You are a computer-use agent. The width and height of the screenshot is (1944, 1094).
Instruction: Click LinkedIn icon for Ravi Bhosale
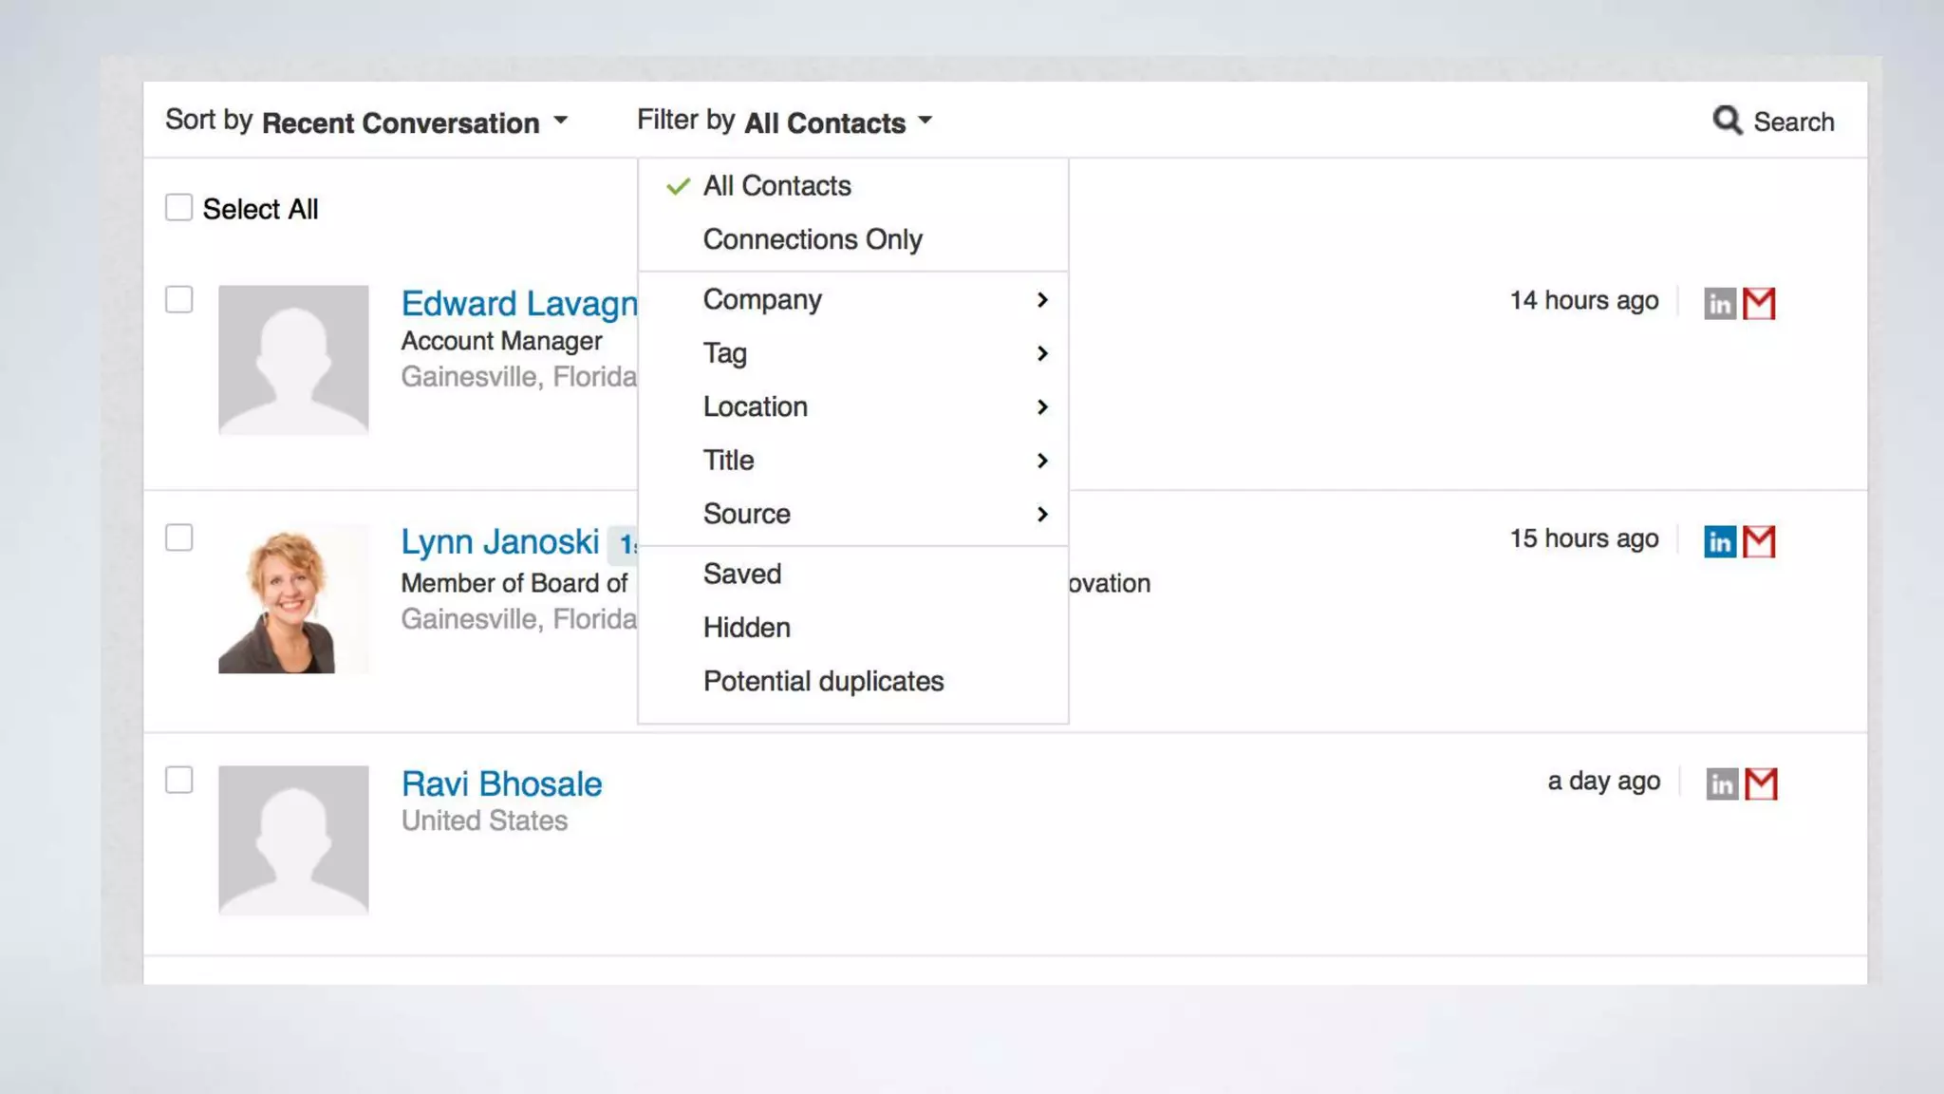coord(1721,783)
